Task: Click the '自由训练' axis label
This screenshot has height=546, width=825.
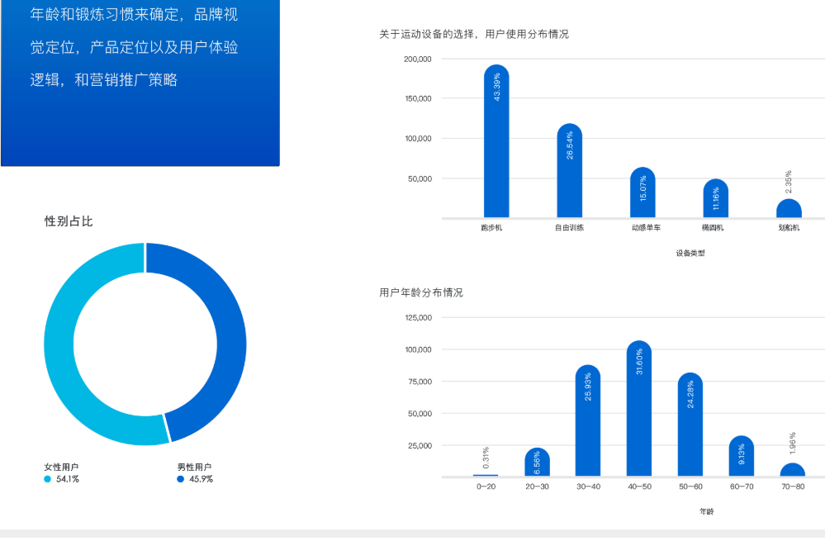Action: tap(569, 227)
